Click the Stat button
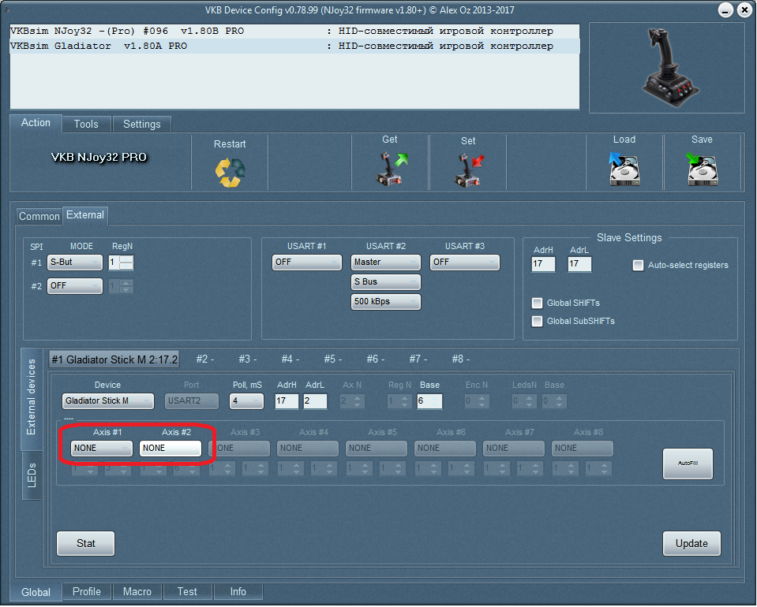 click(86, 544)
